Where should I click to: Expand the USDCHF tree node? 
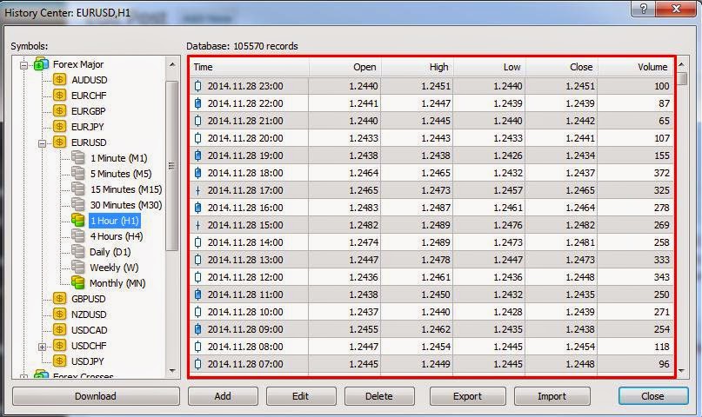42,347
